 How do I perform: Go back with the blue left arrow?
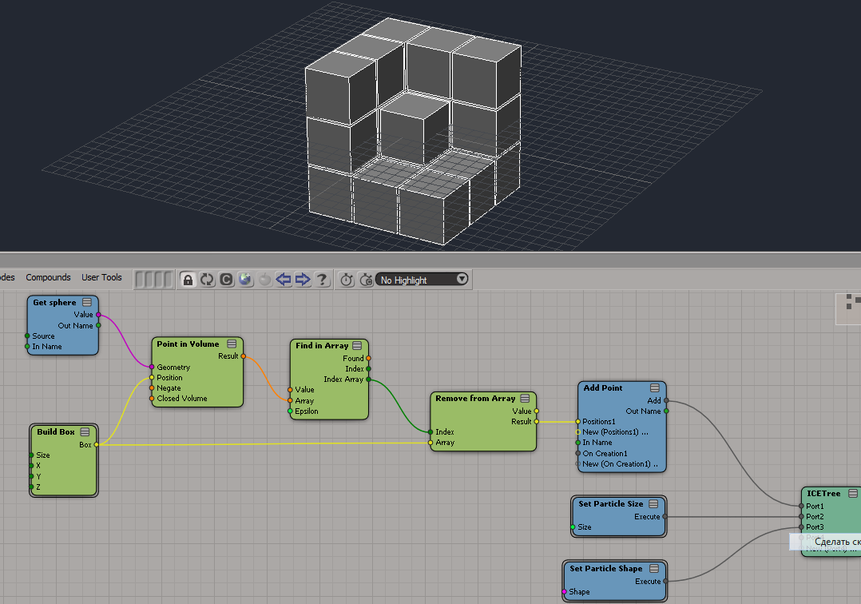click(x=284, y=280)
